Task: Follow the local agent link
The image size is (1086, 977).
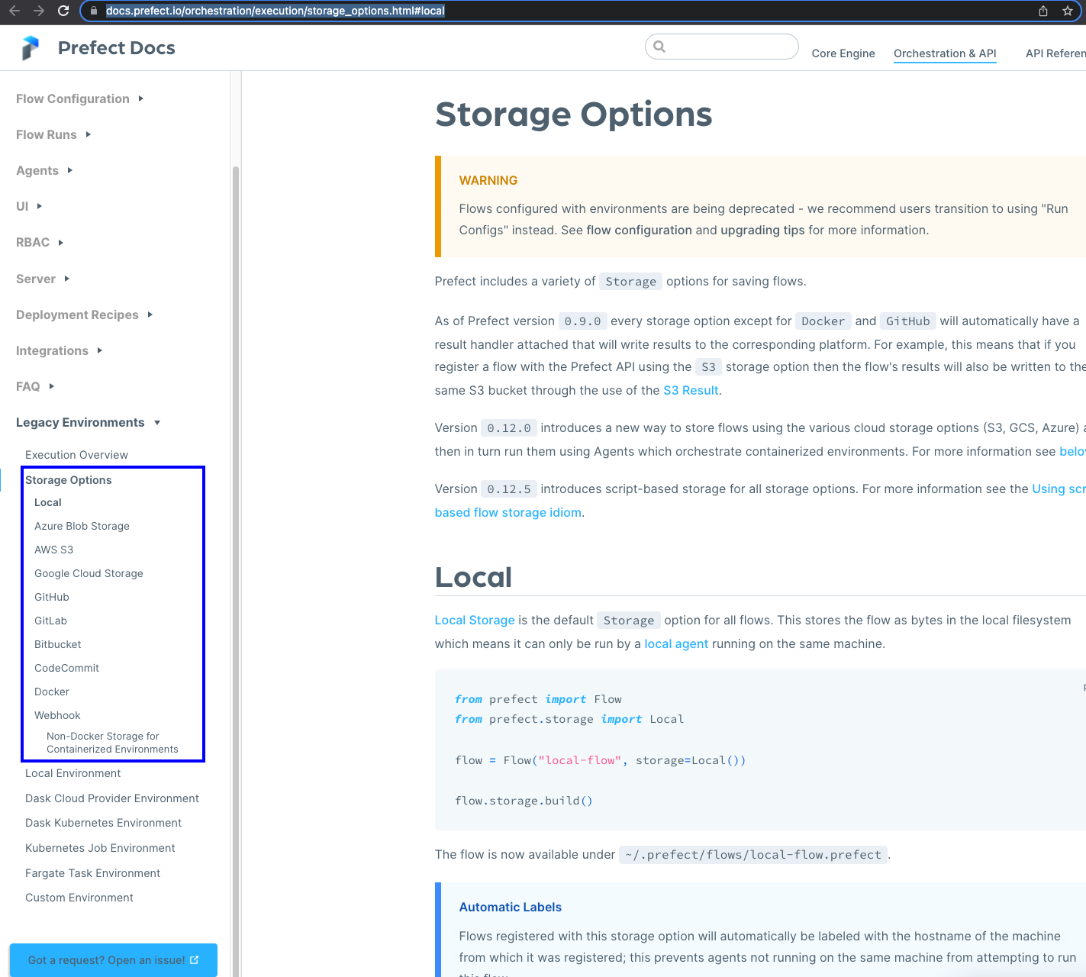Action: [x=676, y=643]
